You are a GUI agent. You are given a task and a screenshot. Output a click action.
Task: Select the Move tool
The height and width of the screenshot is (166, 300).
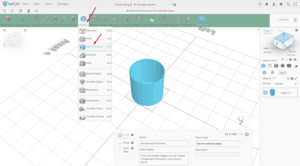point(47,21)
